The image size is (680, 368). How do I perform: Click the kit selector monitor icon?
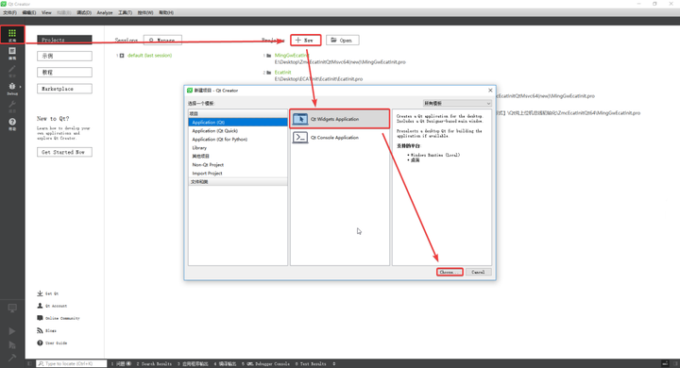pyautogui.click(x=12, y=309)
